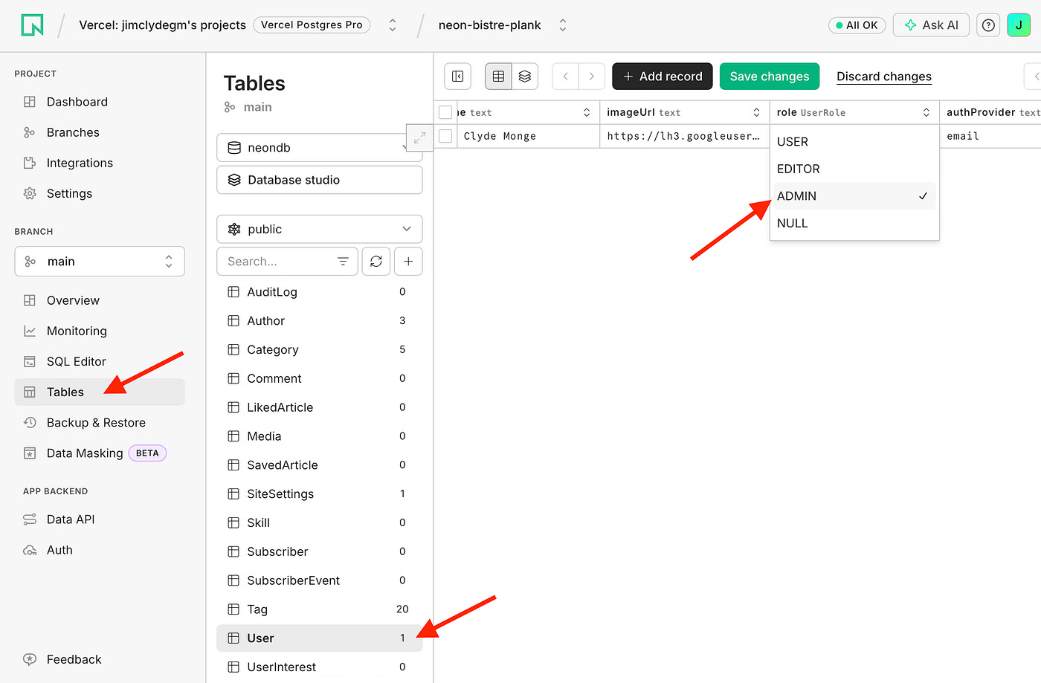Open the Tag table
Screen dimensions: 1041x683
click(x=320, y=609)
